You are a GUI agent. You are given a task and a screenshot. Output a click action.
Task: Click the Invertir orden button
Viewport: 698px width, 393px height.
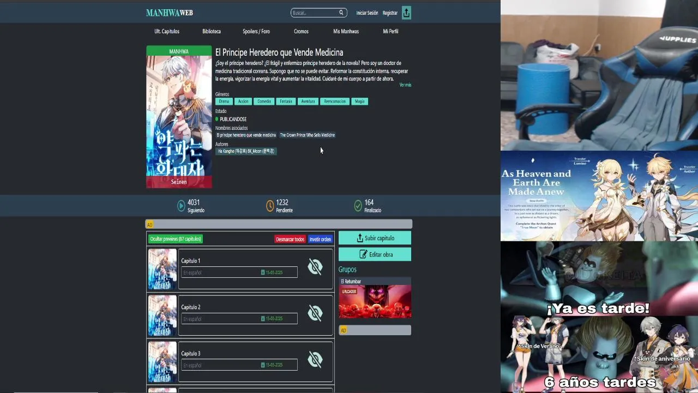coord(320,239)
